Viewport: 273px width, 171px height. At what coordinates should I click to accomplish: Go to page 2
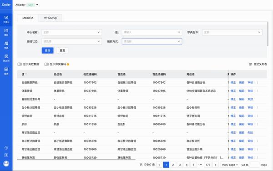tap(173, 165)
